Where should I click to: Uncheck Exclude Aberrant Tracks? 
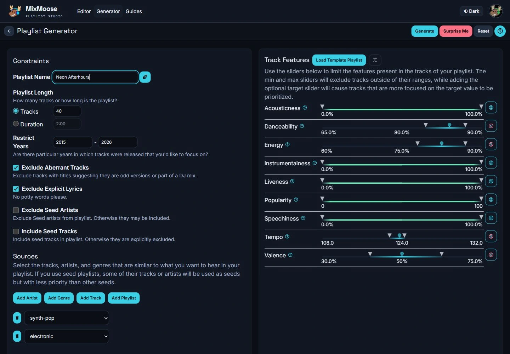click(16, 168)
